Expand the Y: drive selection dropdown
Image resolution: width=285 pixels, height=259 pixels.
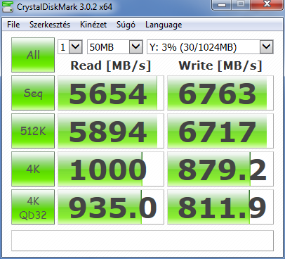(x=266, y=47)
